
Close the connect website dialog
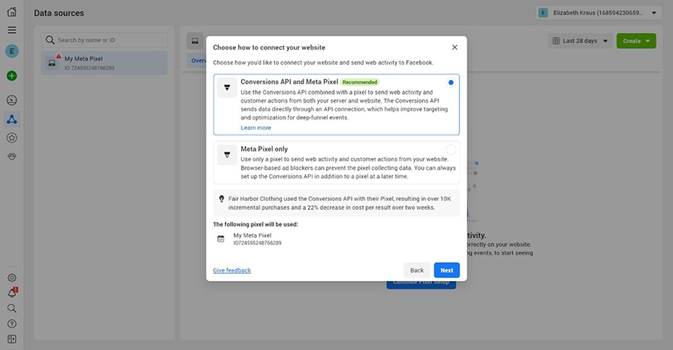pos(454,47)
